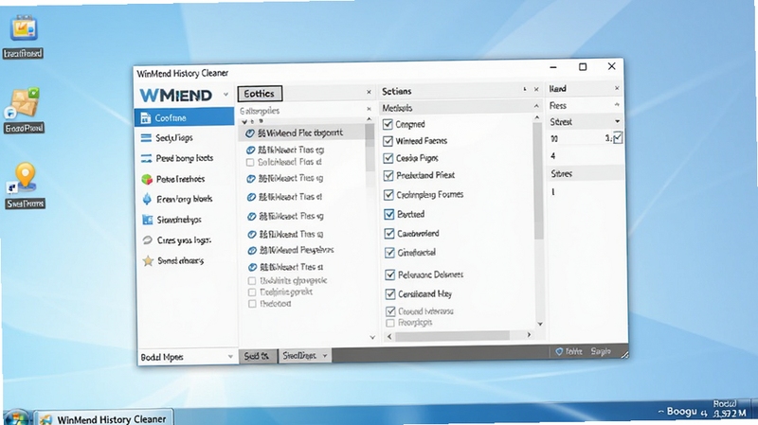Select the Coofrane sidebar item
758x425 pixels.
coord(184,117)
